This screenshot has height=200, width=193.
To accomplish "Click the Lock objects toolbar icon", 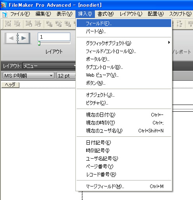I will click(x=29, y=24).
